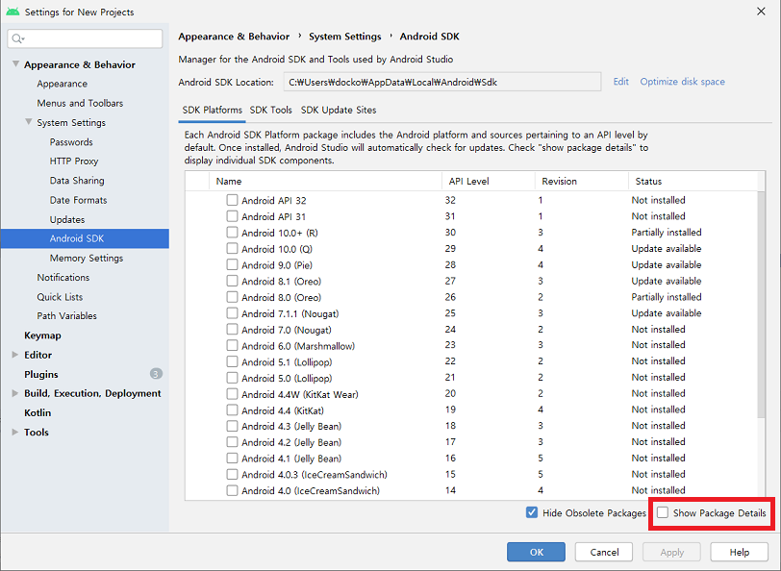781x571 pixels.
Task: Open the Keymap settings
Action: tap(42, 335)
